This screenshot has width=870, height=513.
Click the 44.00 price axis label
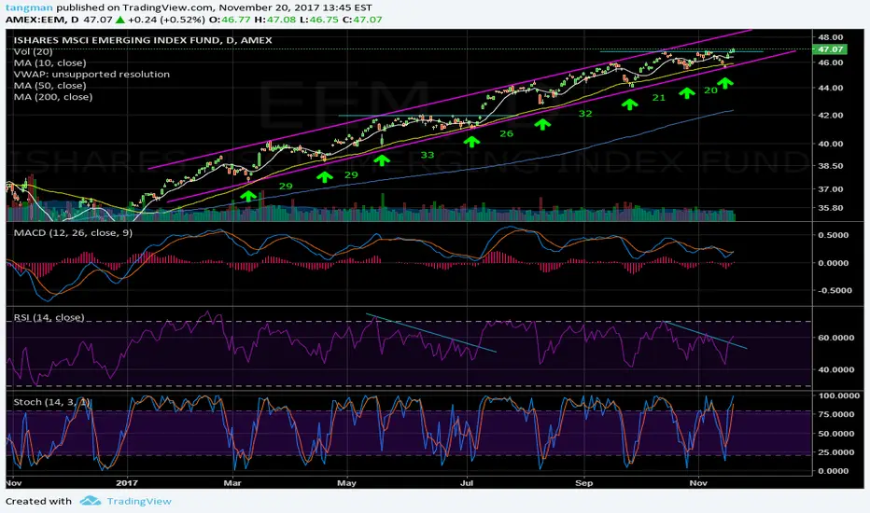coord(830,88)
